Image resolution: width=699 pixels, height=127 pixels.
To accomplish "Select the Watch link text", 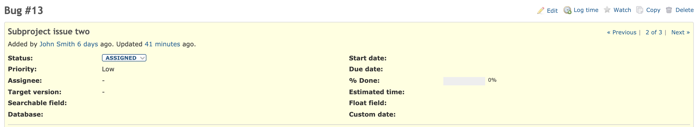I will (x=622, y=10).
